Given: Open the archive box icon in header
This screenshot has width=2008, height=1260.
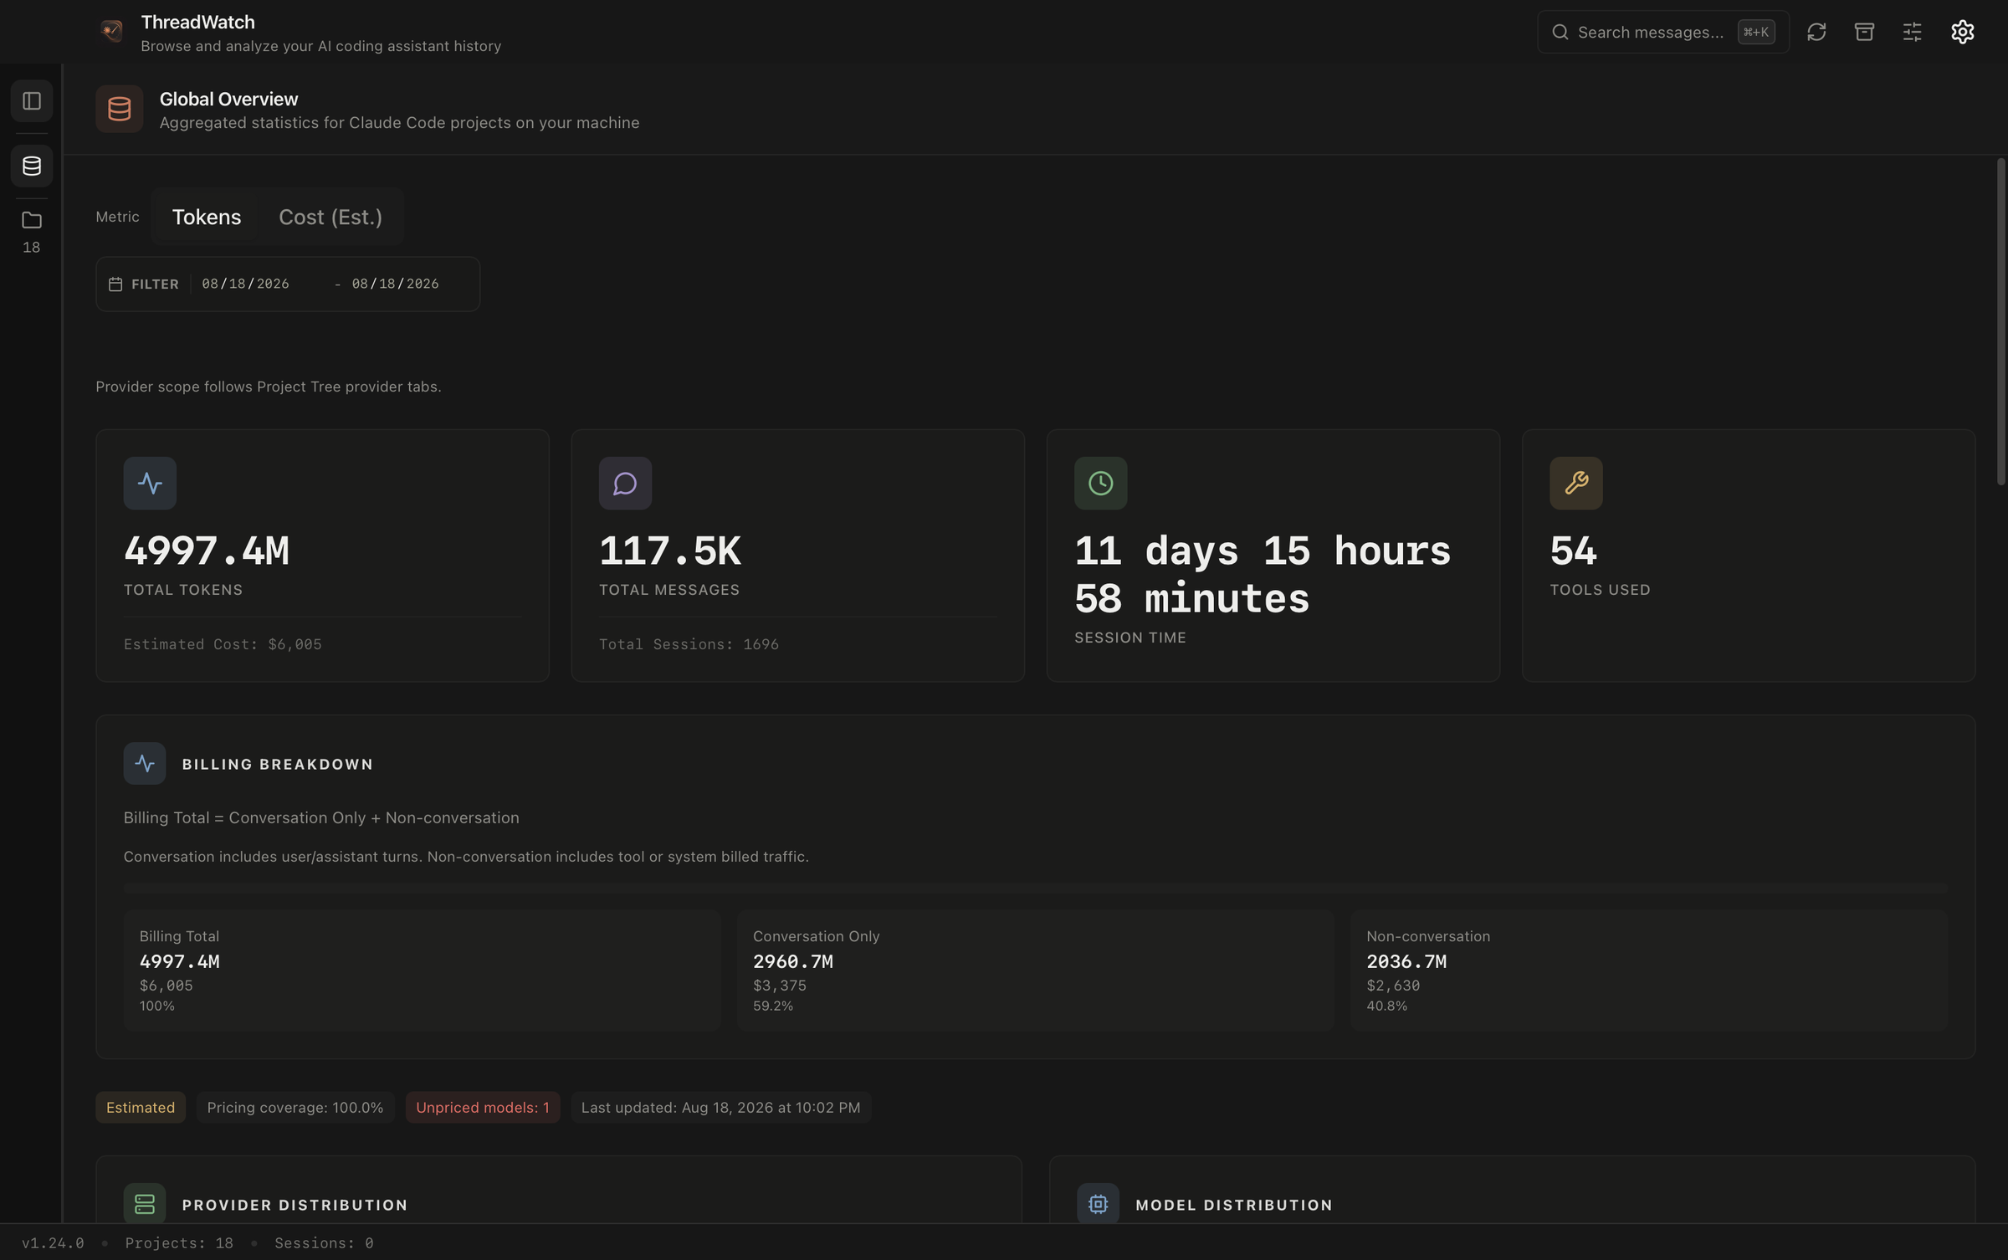Looking at the screenshot, I should [x=1864, y=32].
